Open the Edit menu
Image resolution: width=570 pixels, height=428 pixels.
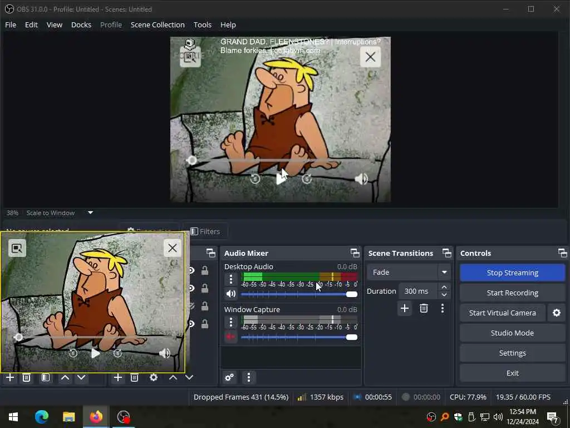click(31, 25)
